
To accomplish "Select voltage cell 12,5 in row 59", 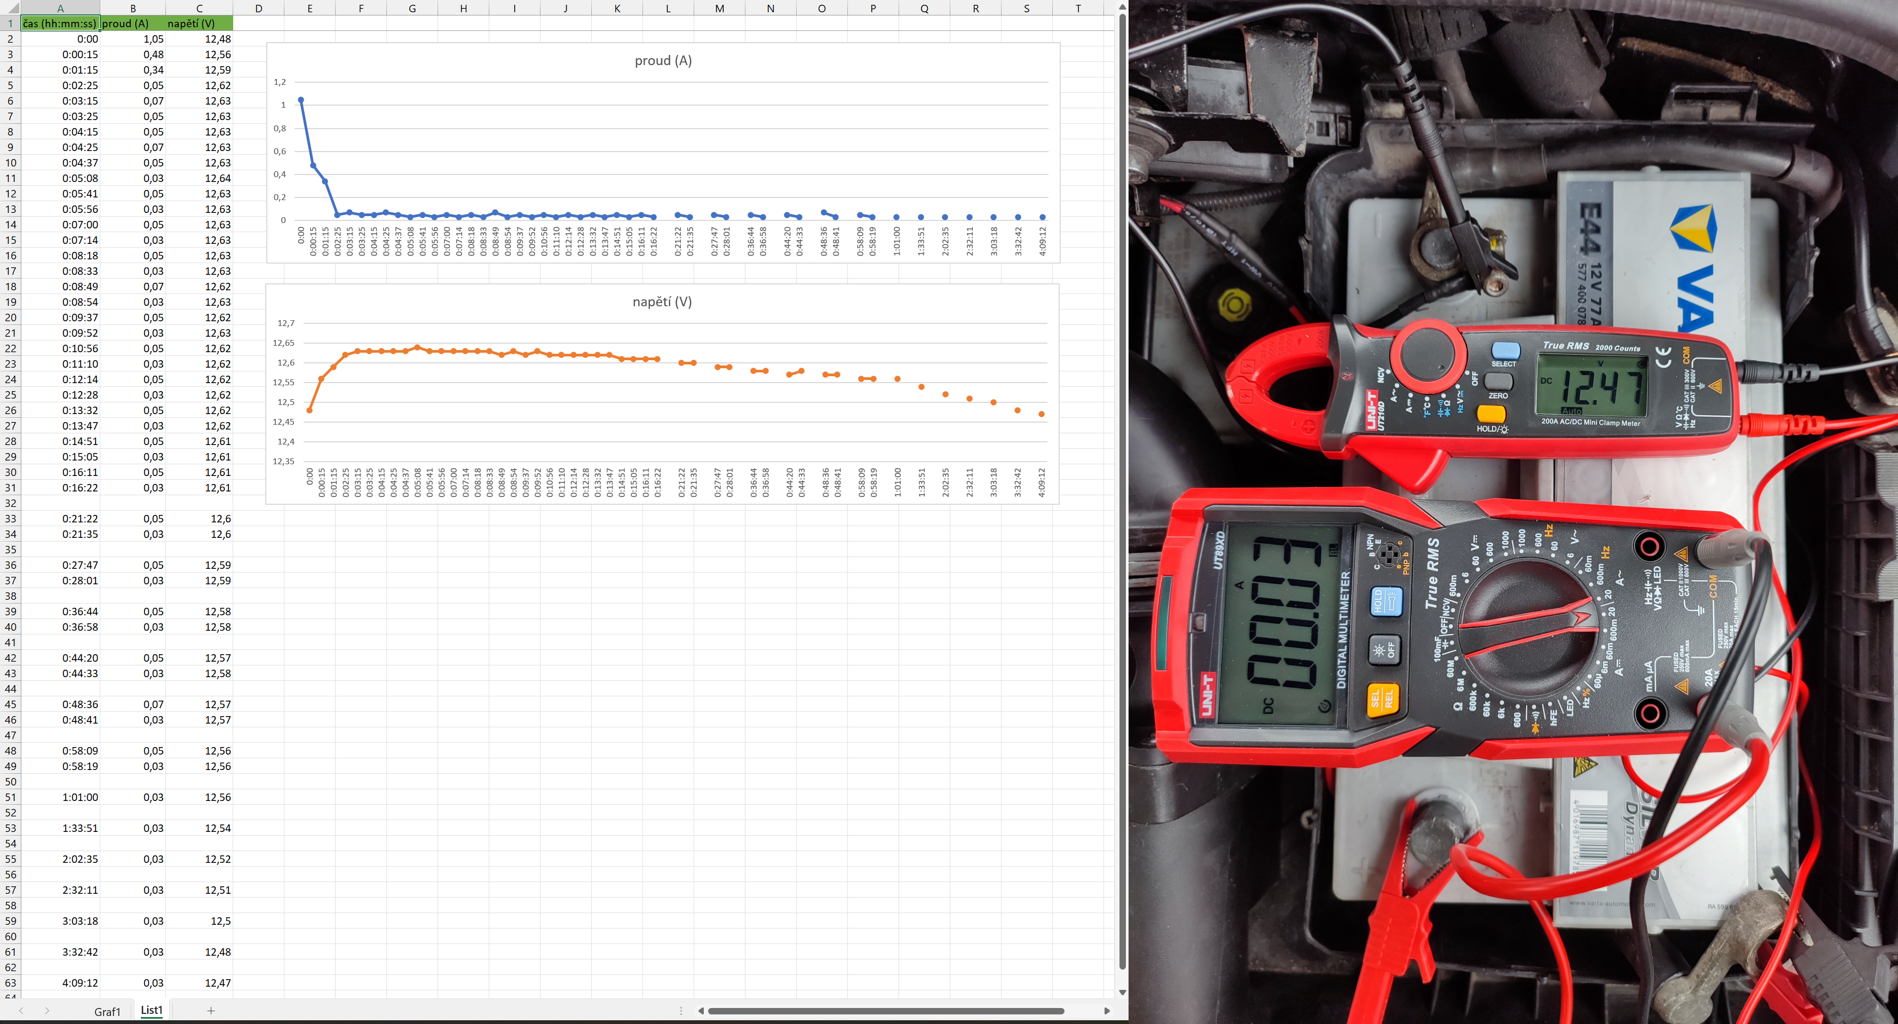I will coord(199,921).
